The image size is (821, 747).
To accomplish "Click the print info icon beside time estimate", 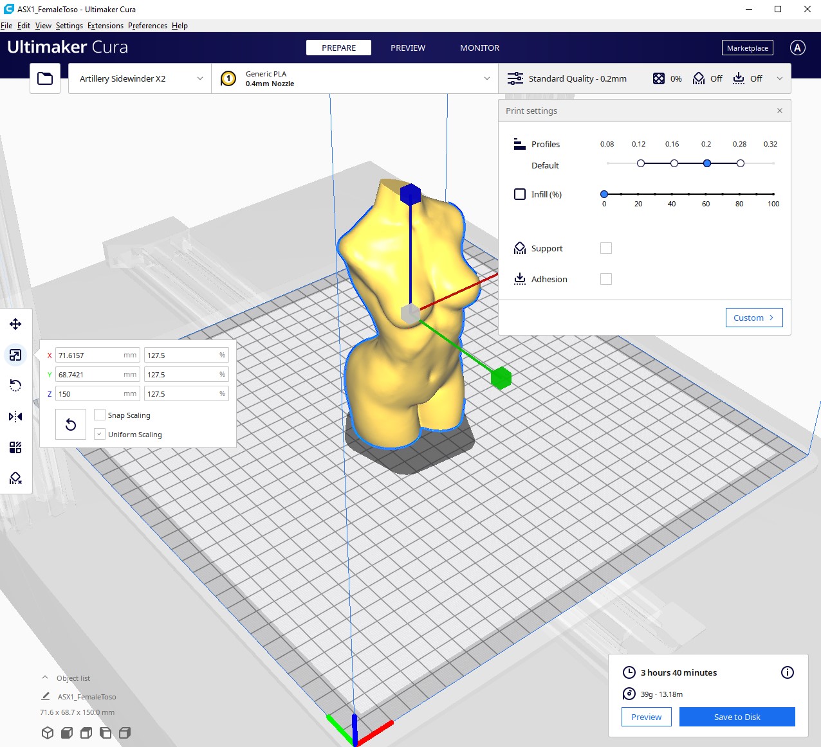I will click(x=787, y=672).
